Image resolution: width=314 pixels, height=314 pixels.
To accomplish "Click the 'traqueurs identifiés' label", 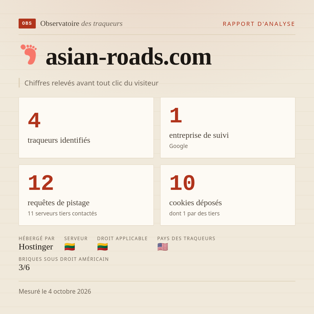I will pos(59,140).
